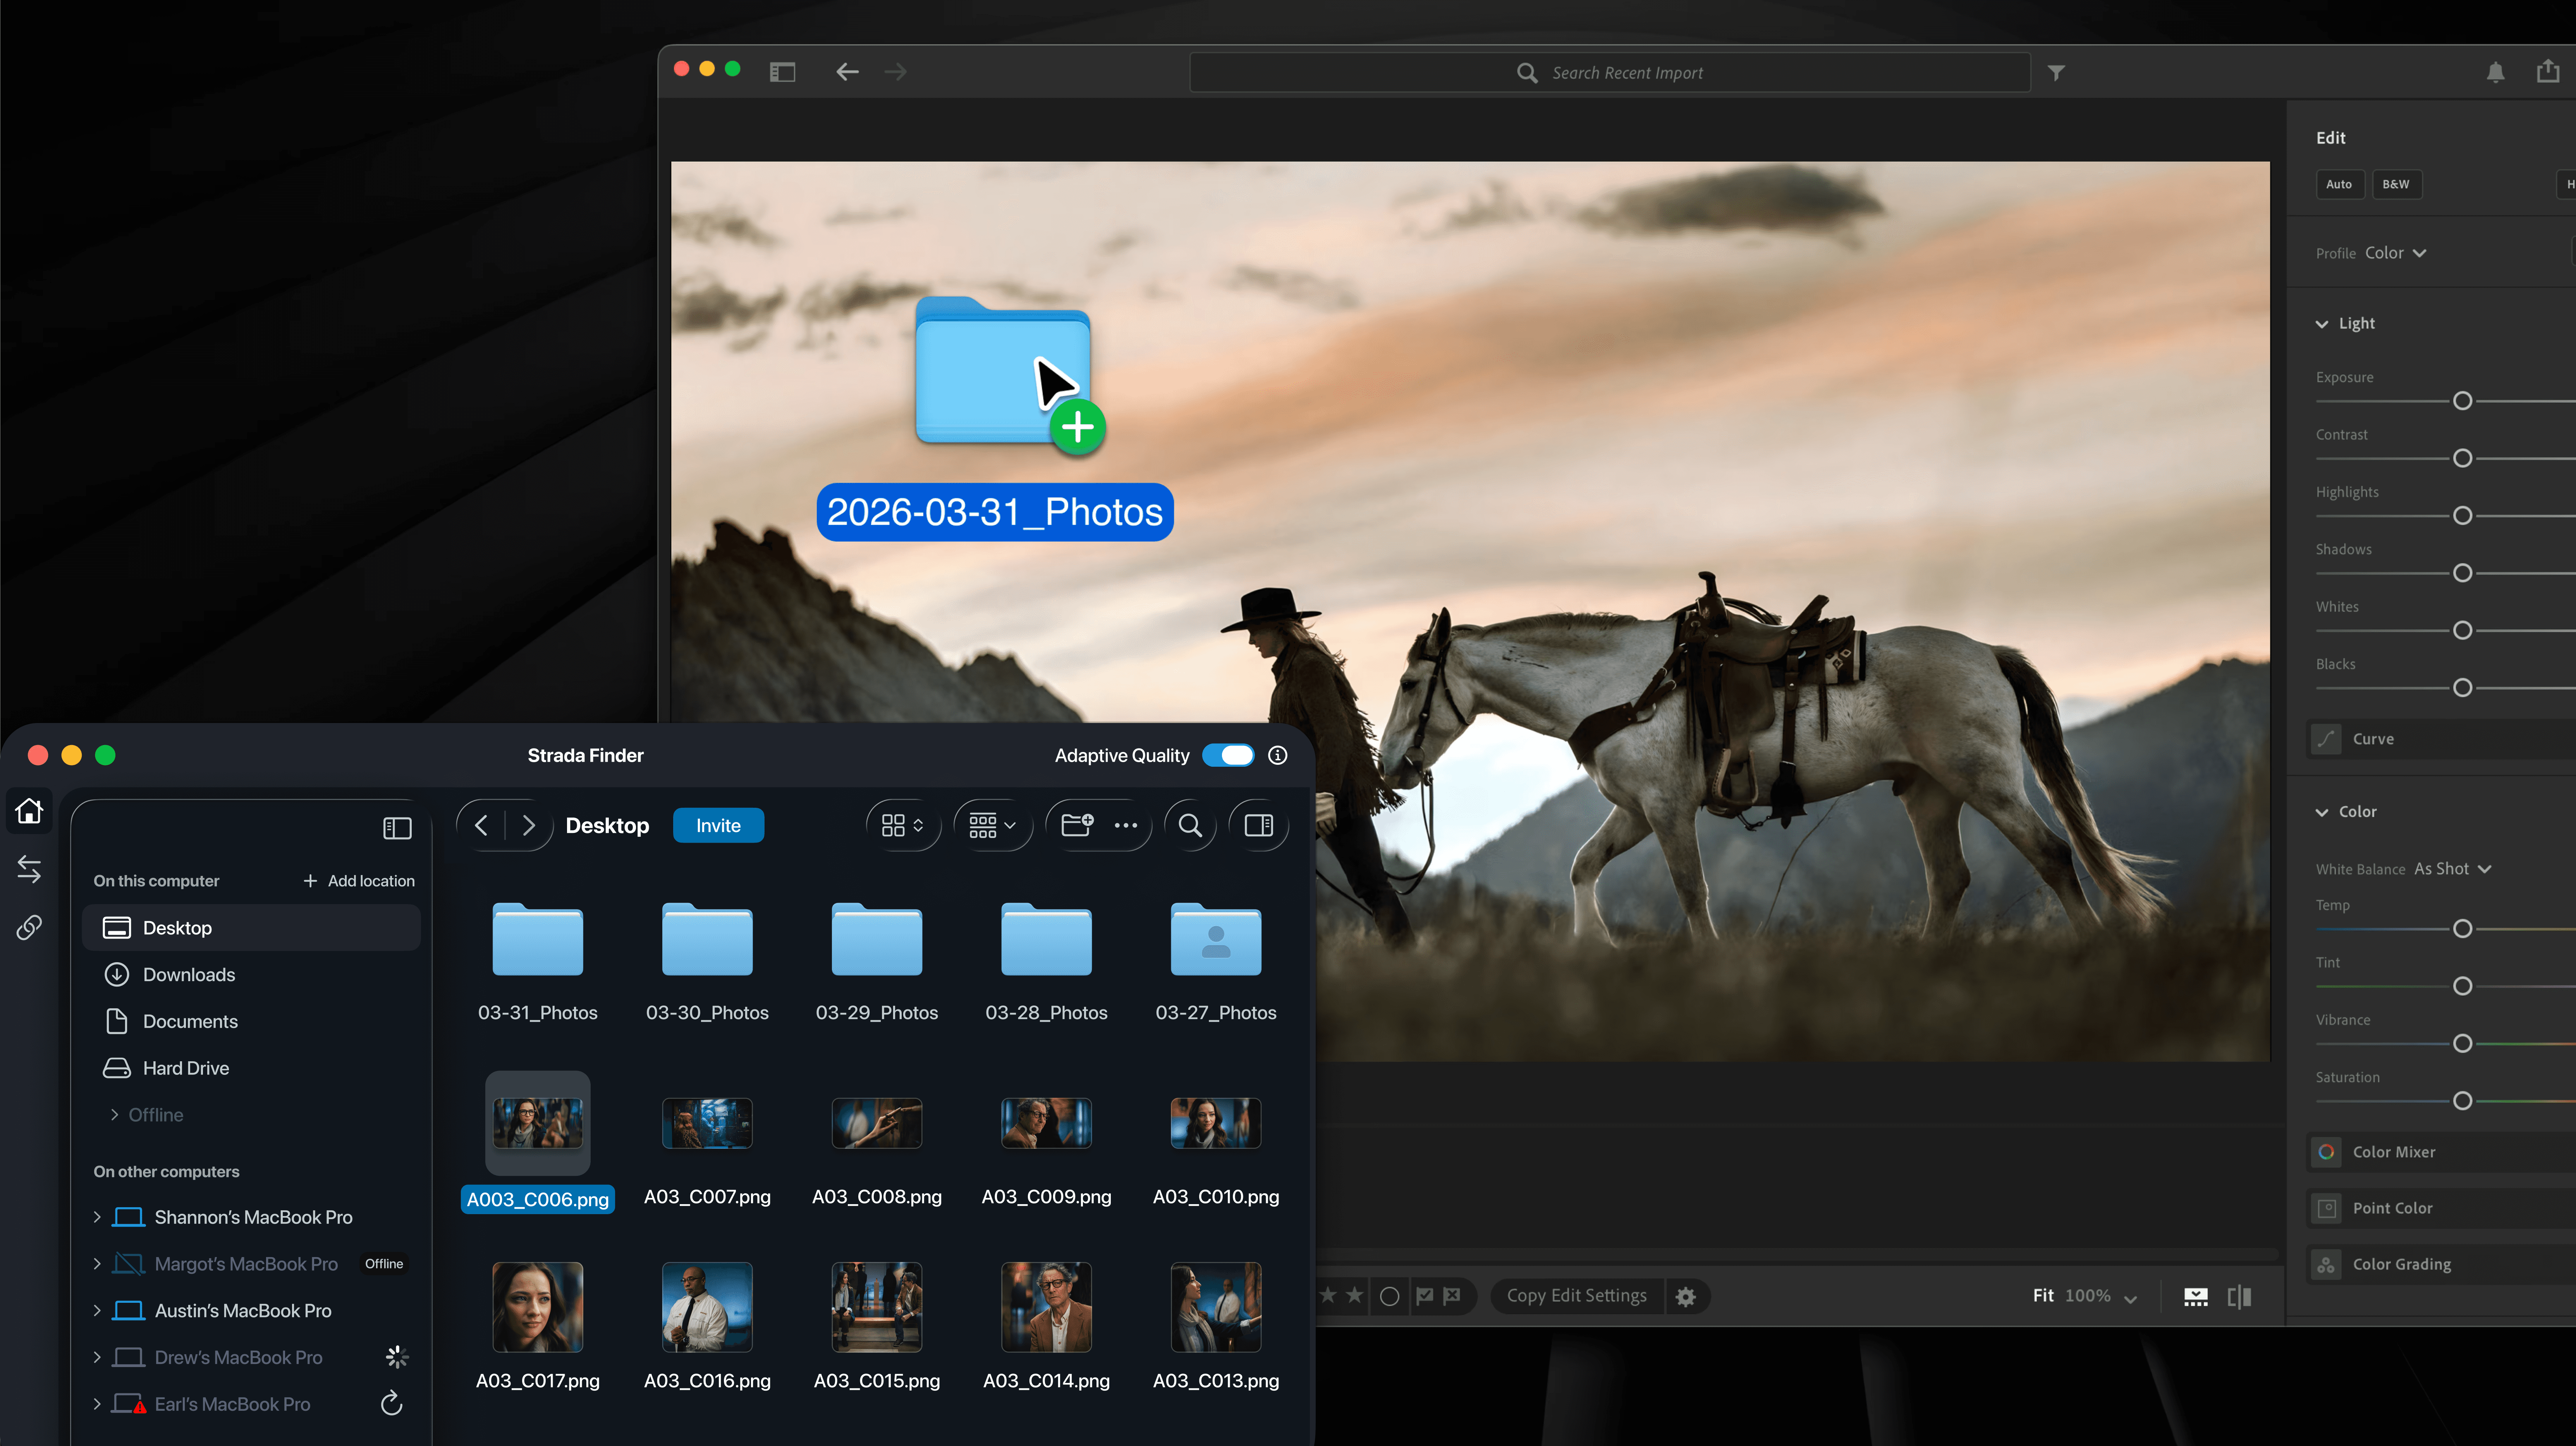Open the transfers arrows icon in Strada
This screenshot has height=1446, width=2576.
coord(29,869)
